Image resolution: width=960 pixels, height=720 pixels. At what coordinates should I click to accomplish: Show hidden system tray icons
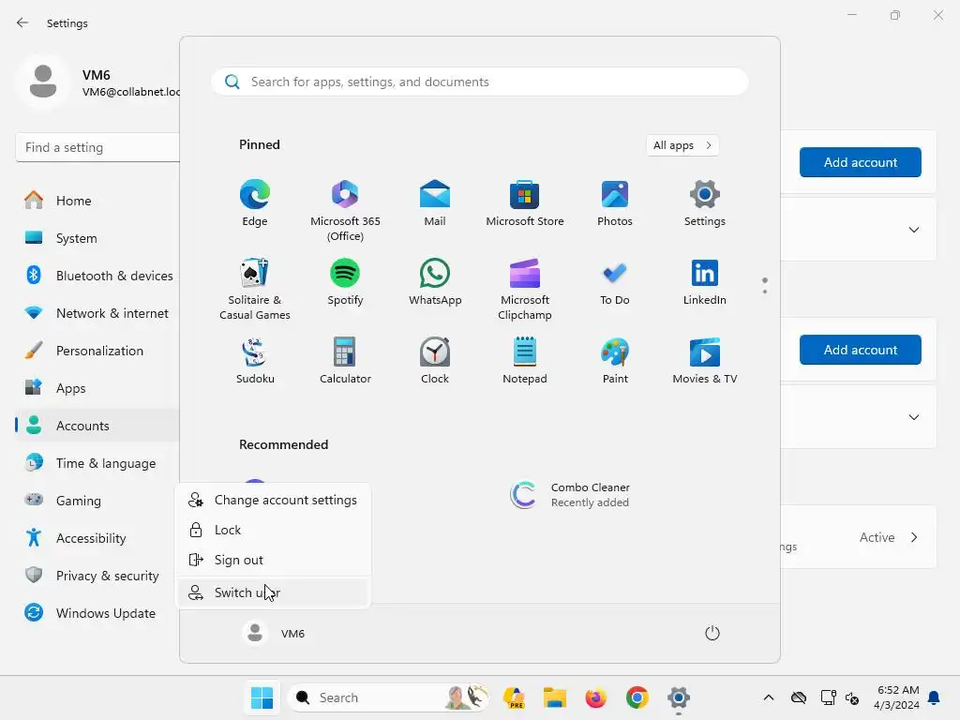click(769, 697)
